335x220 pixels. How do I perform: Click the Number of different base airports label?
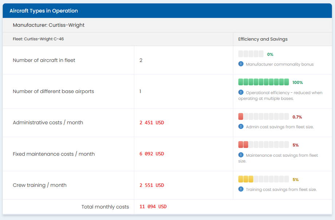click(x=54, y=91)
